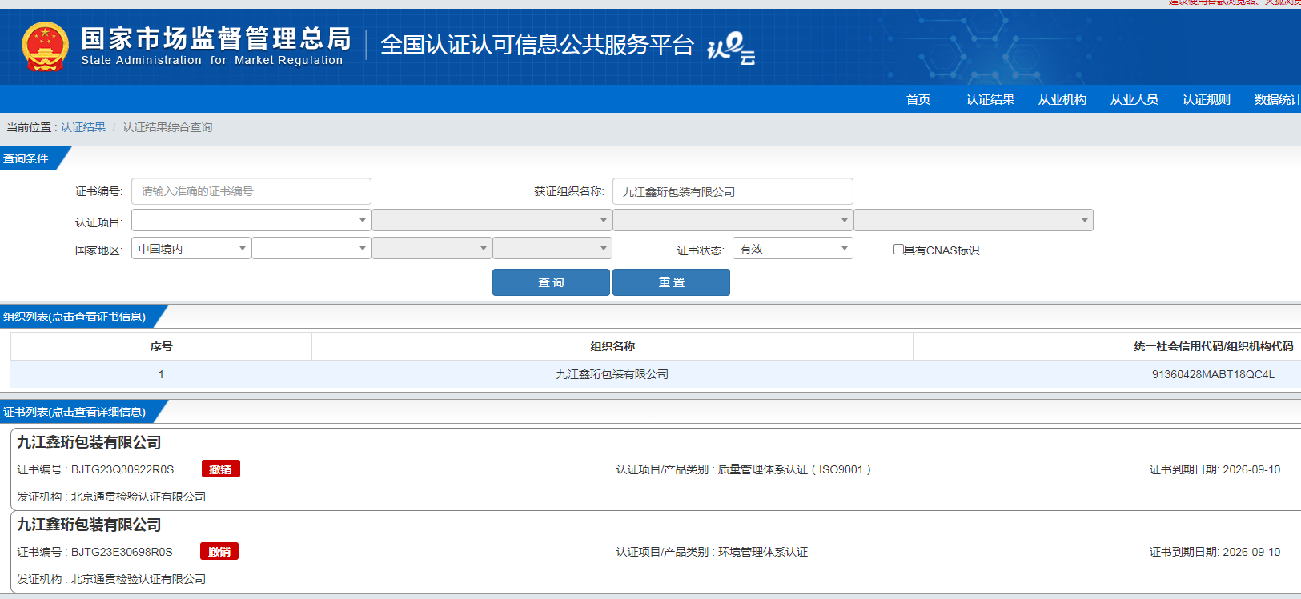Open the ISO9001 certificate card title
This screenshot has width=1301, height=599.
click(89, 442)
